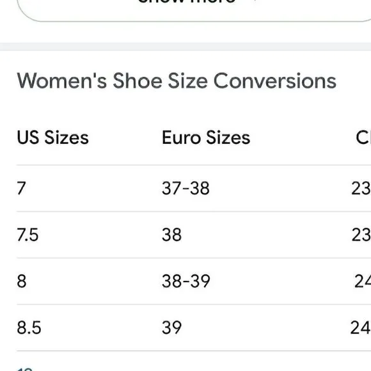The width and height of the screenshot is (371, 371).
Task: Click the gray divider band above the heading
Action: click(x=185, y=47)
